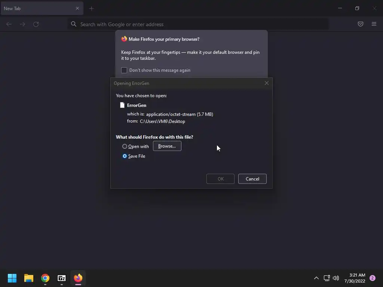Click the ErrorGen file name text
The image size is (383, 287).
click(137, 105)
